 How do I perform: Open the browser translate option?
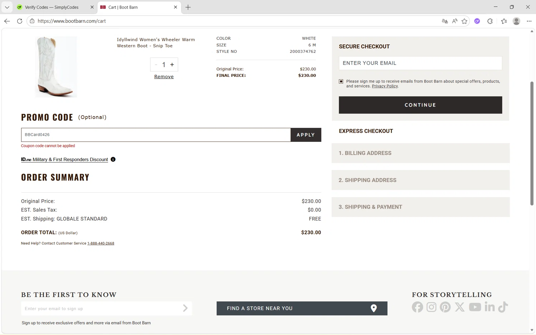tap(445, 21)
